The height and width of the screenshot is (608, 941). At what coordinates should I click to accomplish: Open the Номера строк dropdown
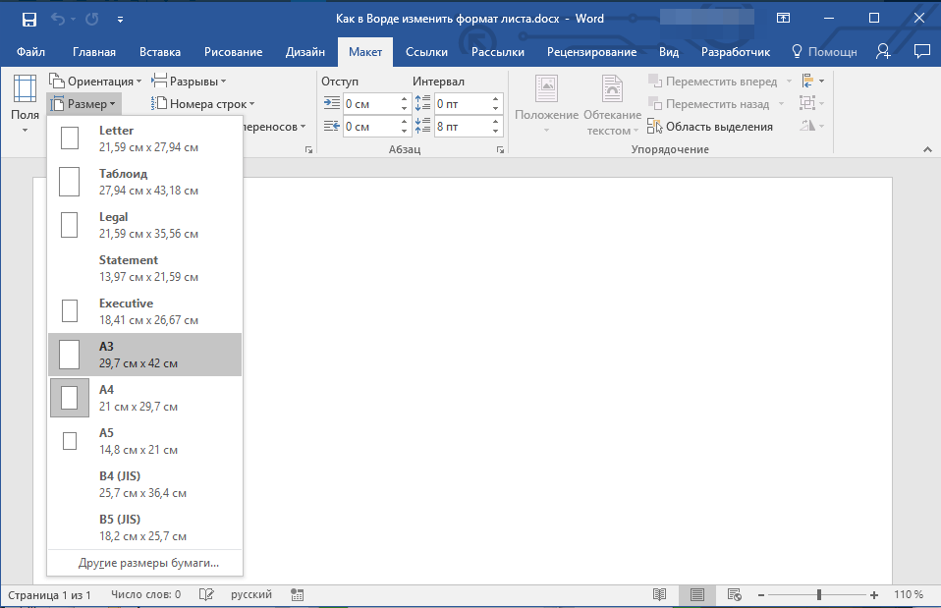click(x=203, y=104)
